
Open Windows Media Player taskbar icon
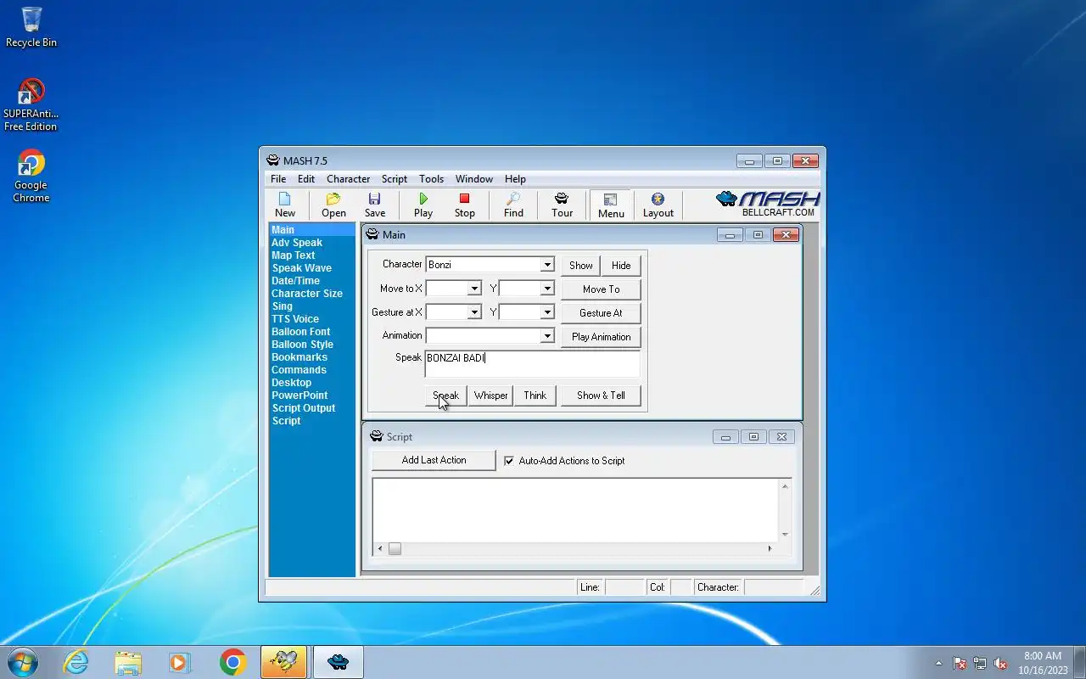pyautogui.click(x=180, y=662)
